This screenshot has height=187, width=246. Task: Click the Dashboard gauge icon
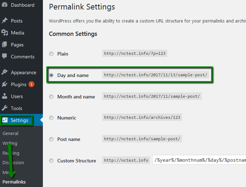pyautogui.click(x=4, y=5)
